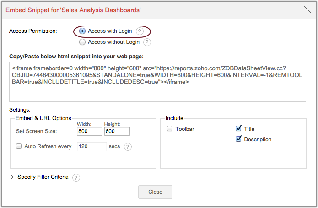Viewport: 318px width, 208px height.
Task: Open help for Access without Login
Action: click(147, 42)
